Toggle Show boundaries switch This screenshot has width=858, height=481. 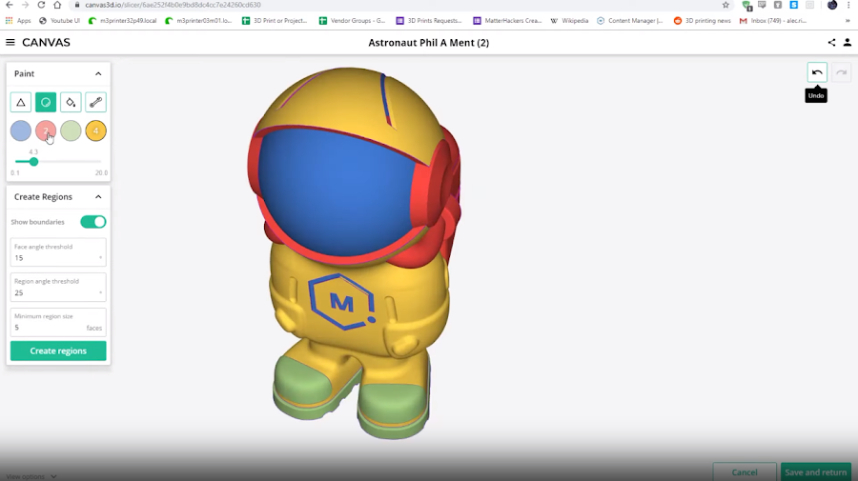coord(93,222)
